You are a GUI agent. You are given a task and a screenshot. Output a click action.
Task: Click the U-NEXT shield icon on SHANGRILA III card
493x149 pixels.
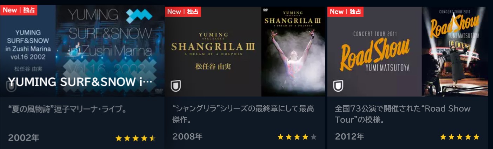(x=175, y=86)
